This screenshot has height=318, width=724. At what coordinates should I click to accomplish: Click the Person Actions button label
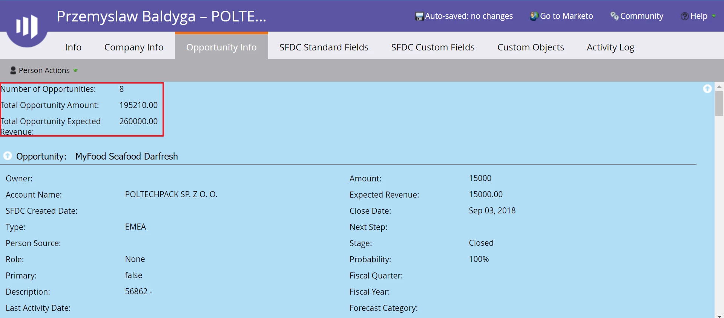tap(44, 70)
